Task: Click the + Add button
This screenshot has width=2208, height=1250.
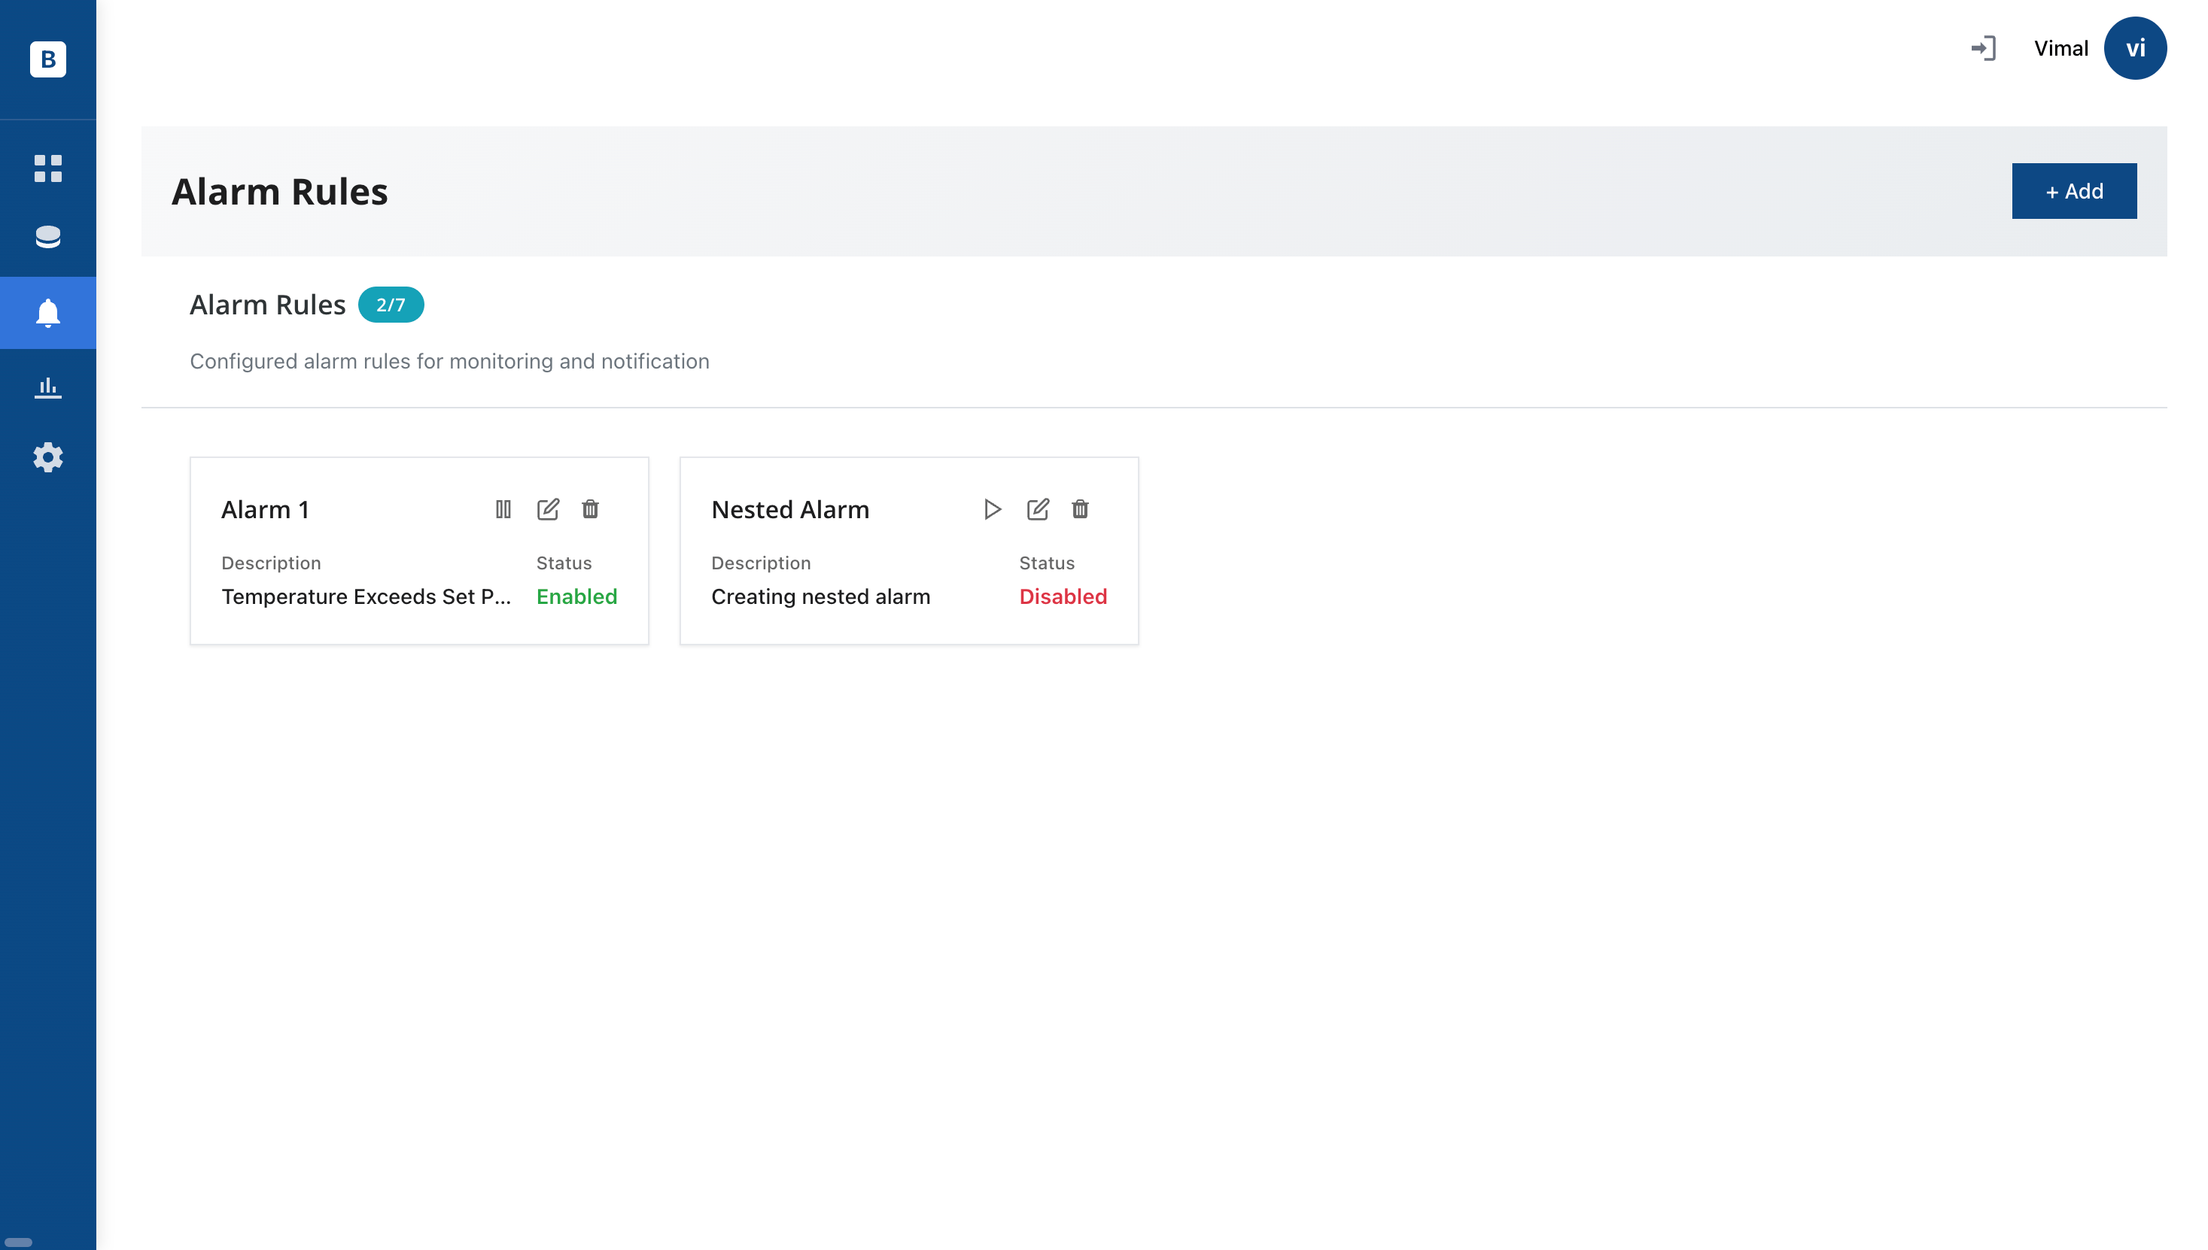Action: [2073, 190]
